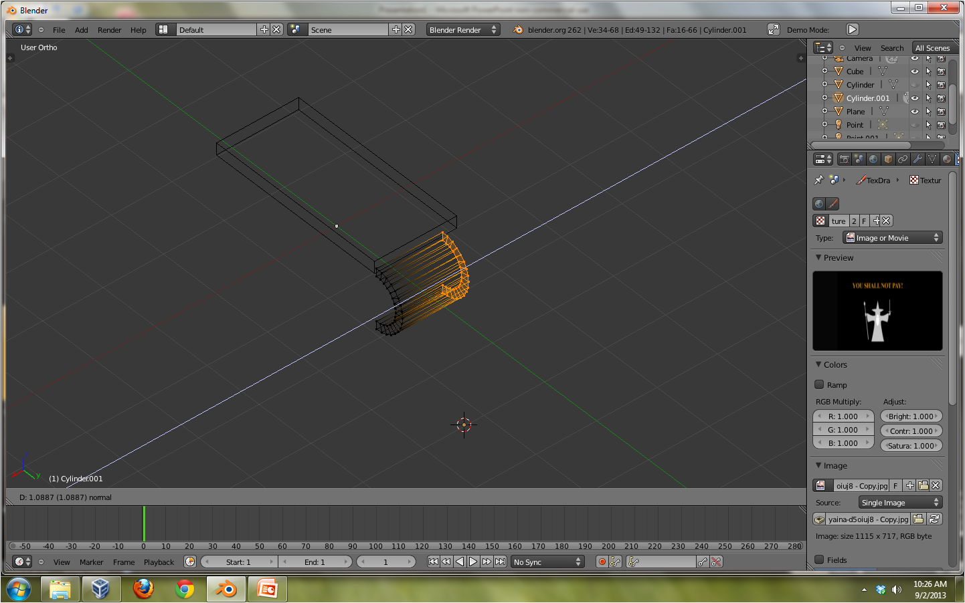Adjust the Satura 1.000 slider
Screen dimensions: 965x603
[x=911, y=445]
